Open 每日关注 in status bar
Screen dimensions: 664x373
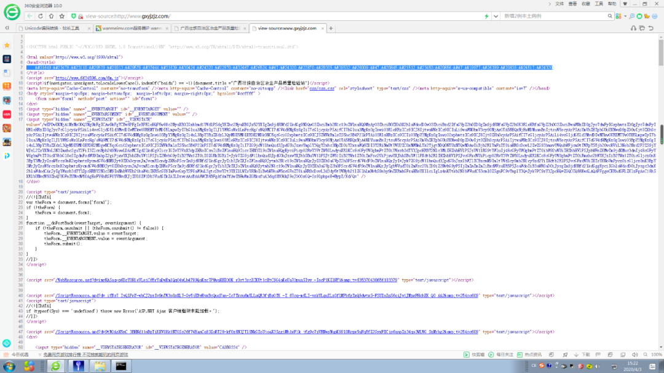click(500, 355)
